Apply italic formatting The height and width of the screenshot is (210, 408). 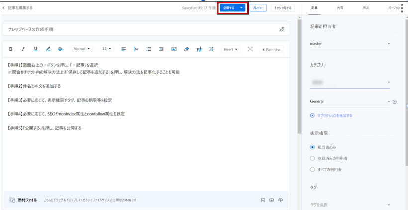coord(23,49)
